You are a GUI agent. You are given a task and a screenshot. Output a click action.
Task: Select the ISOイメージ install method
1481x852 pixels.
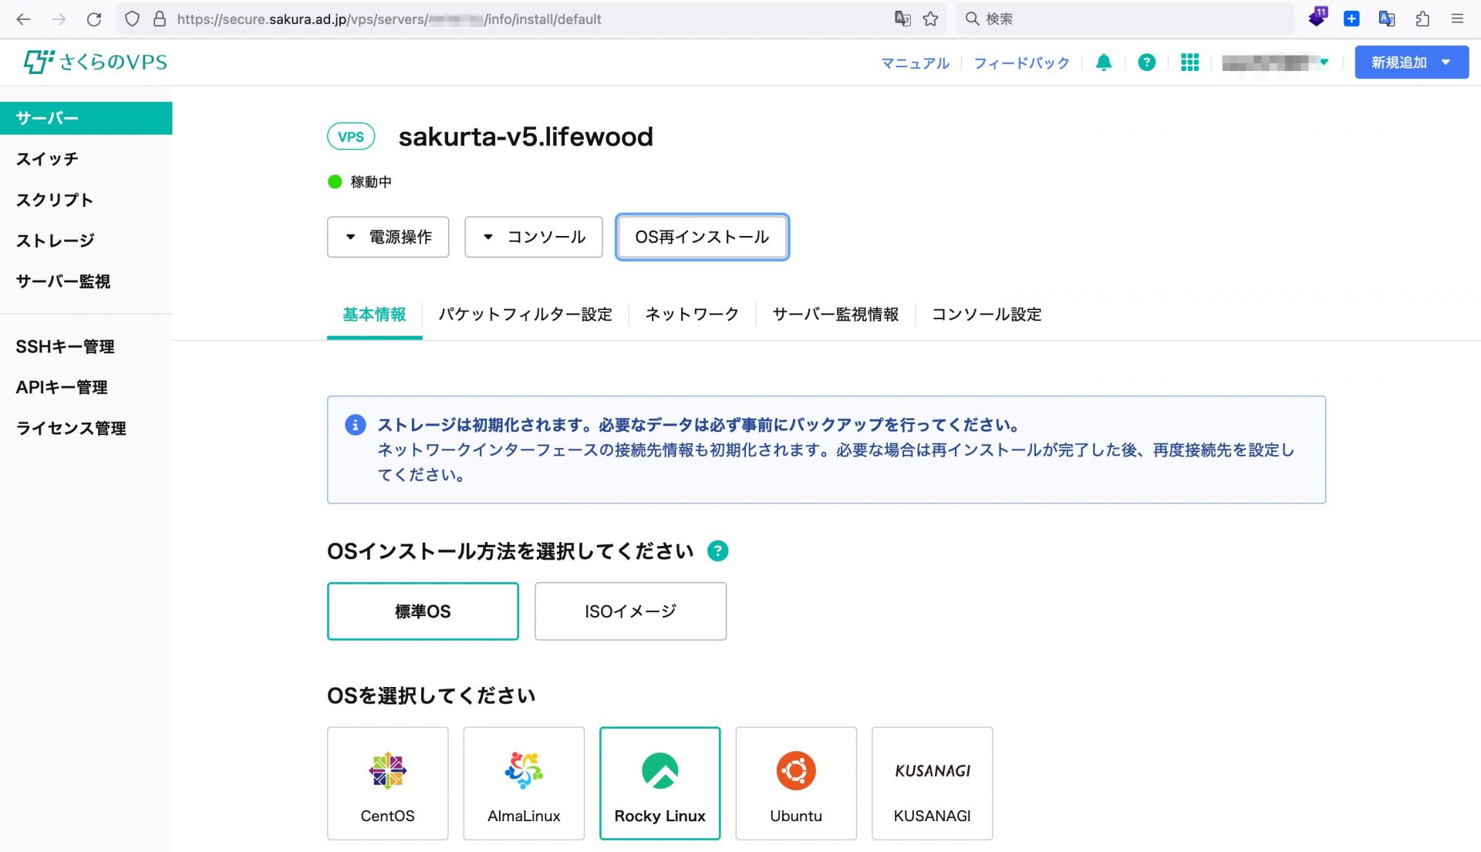[x=630, y=611]
